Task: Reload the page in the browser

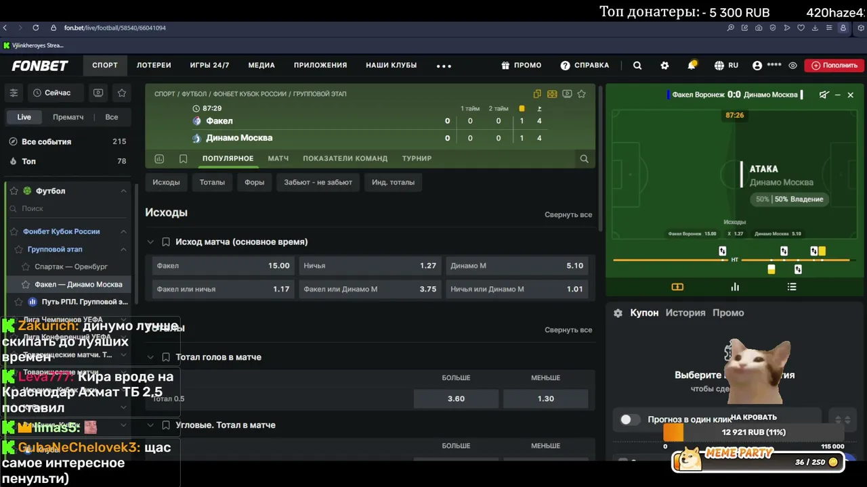Action: pyautogui.click(x=36, y=28)
